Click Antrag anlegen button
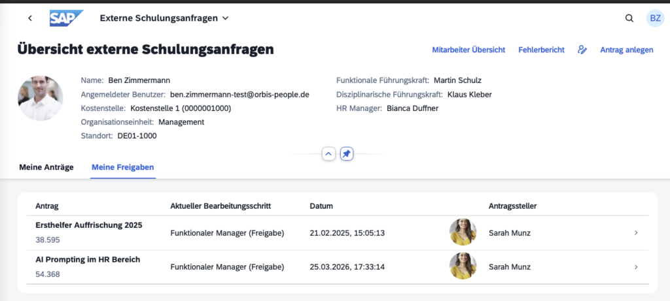The image size is (670, 301). [x=627, y=50]
